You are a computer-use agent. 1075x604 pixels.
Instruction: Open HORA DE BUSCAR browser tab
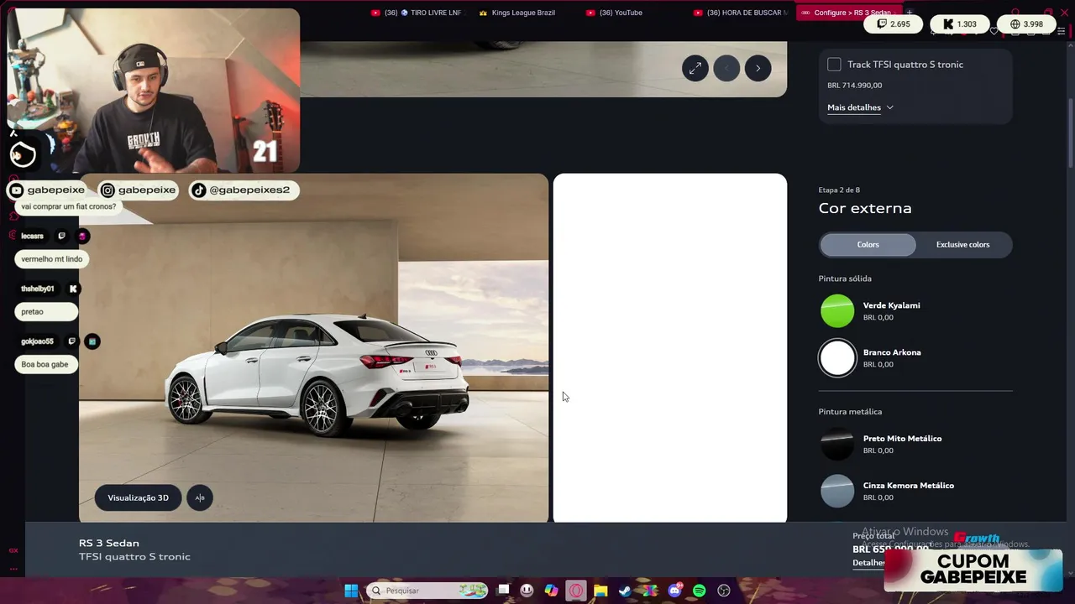pyautogui.click(x=741, y=13)
